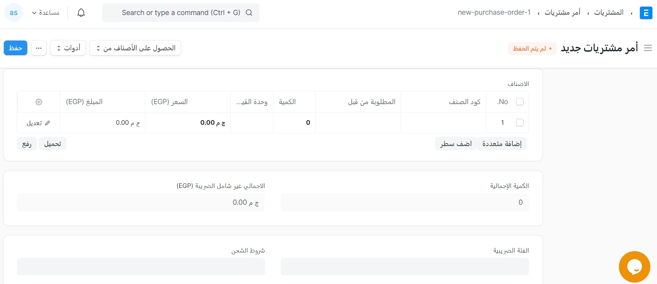Go to المشتريات breadcrumb

point(609,13)
